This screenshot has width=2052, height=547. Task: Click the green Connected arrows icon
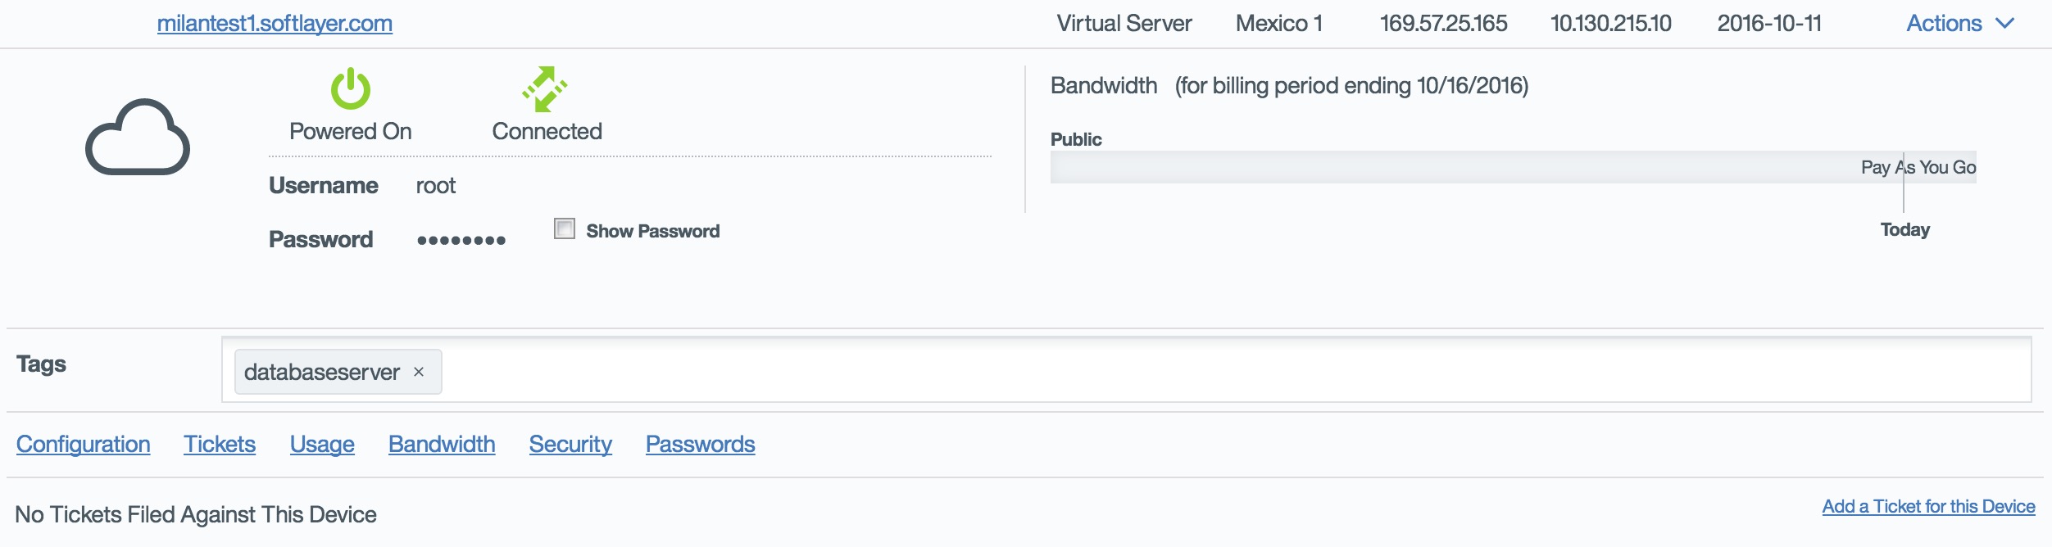tap(545, 88)
